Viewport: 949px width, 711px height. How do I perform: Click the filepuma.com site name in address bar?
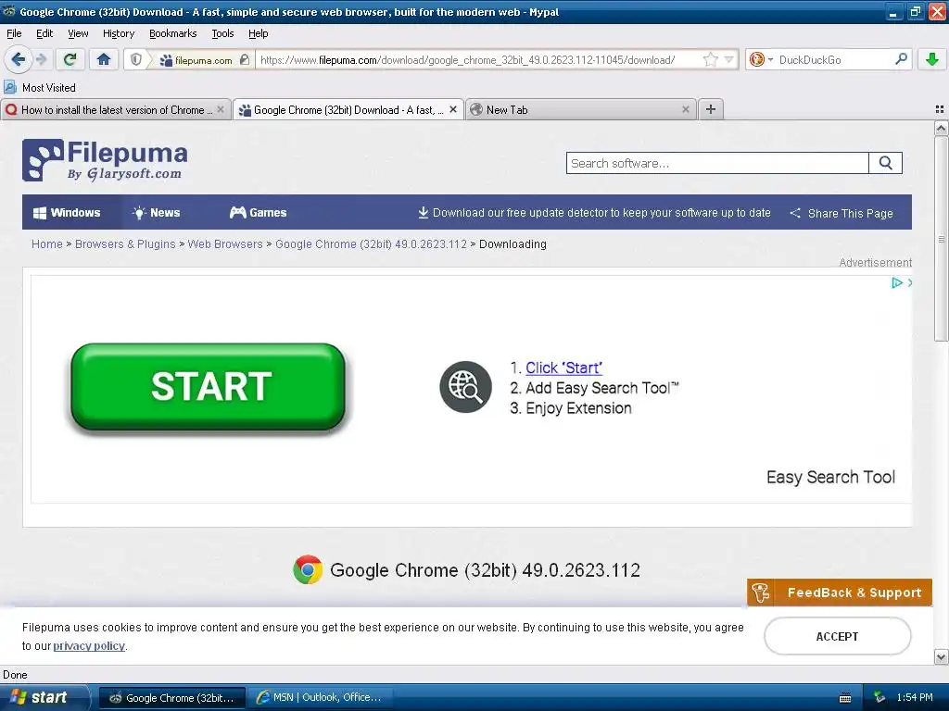203,60
